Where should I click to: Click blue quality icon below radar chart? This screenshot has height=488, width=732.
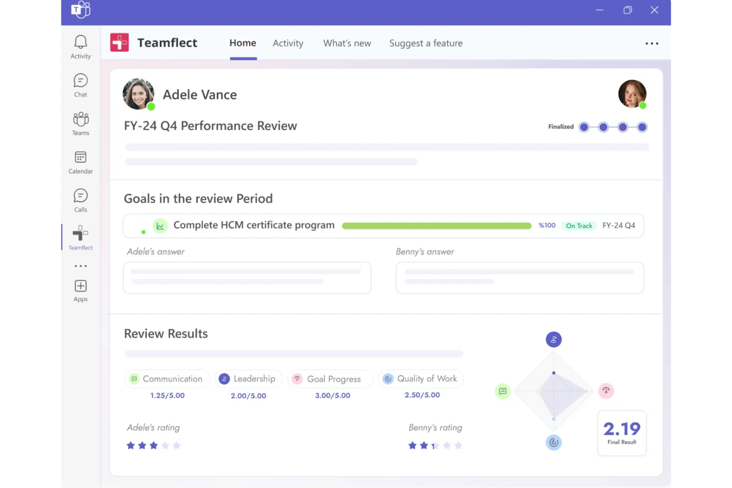[x=553, y=443]
